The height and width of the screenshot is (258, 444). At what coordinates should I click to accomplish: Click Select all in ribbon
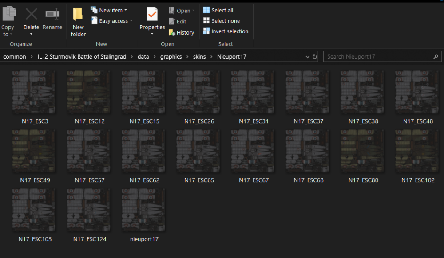point(218,10)
